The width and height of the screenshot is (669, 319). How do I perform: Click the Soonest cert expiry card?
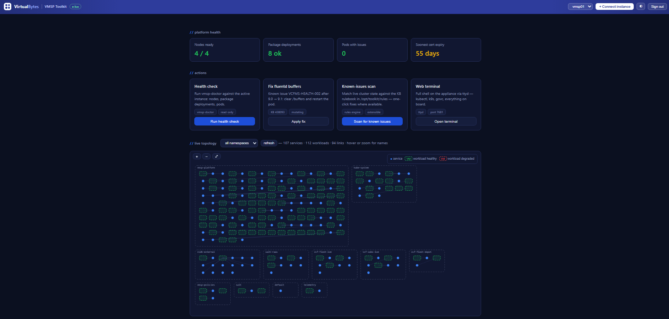(446, 50)
